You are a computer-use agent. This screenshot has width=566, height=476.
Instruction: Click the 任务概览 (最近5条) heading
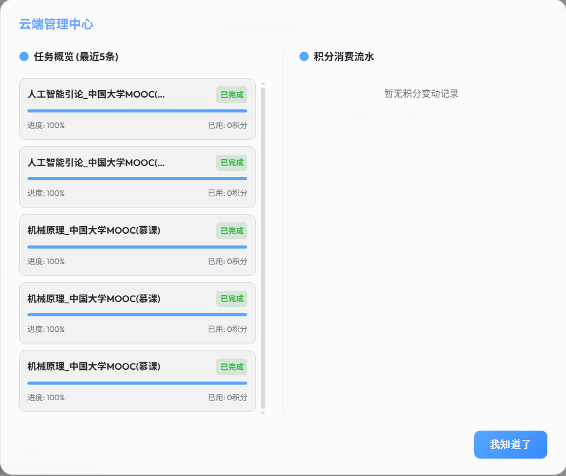(x=76, y=57)
